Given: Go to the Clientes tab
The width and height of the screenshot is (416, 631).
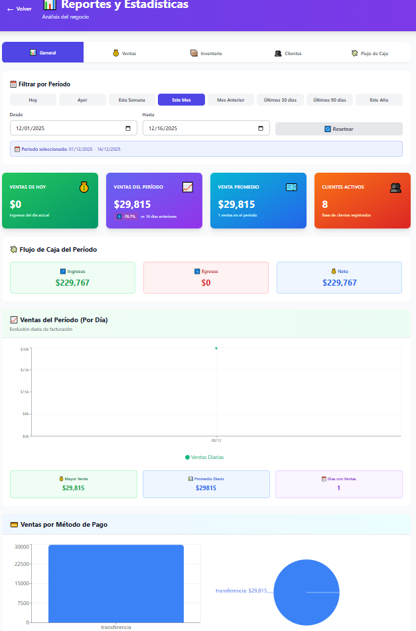Looking at the screenshot, I should (288, 53).
